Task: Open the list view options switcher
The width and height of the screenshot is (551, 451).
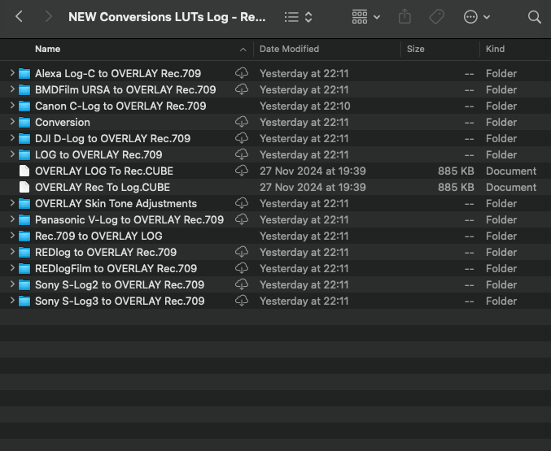Action: [x=299, y=16]
